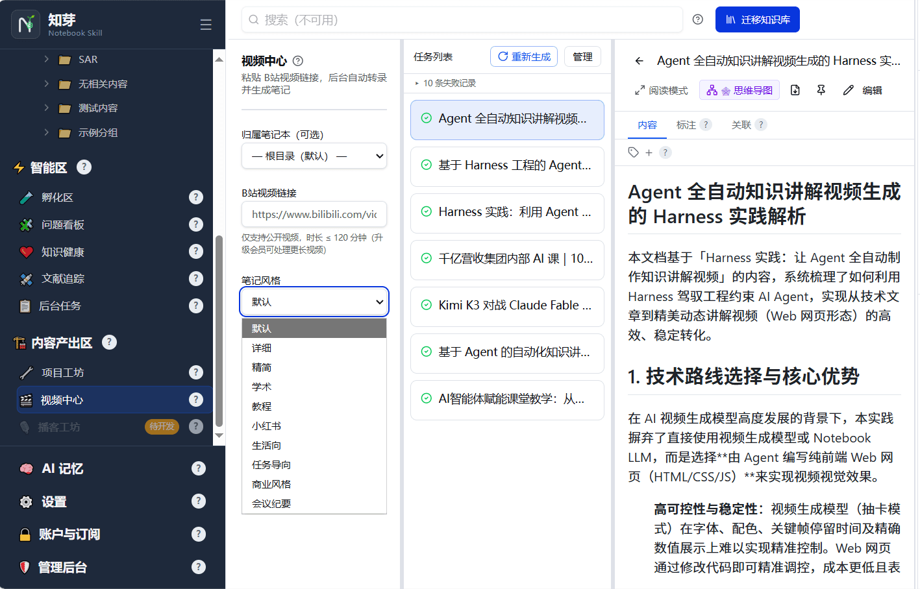This screenshot has width=920, height=589.
Task: Open the 知识健康 sidebar item
Action: click(x=62, y=252)
